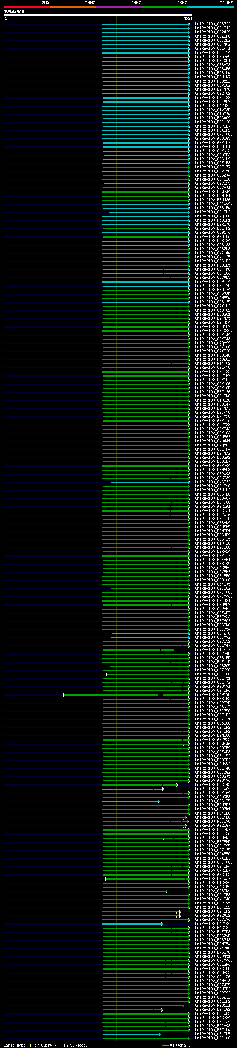Choose hit UniRef100_B6UAC7

pos(213,499)
